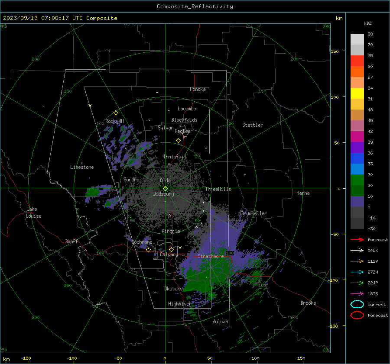The image size is (390, 364).
Task: Click the Blackfalds city label
Action: pyautogui.click(x=184, y=120)
